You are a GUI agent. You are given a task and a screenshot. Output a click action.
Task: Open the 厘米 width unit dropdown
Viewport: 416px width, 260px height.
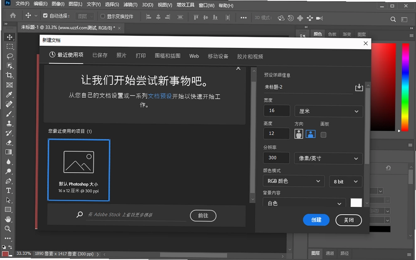(x=328, y=111)
